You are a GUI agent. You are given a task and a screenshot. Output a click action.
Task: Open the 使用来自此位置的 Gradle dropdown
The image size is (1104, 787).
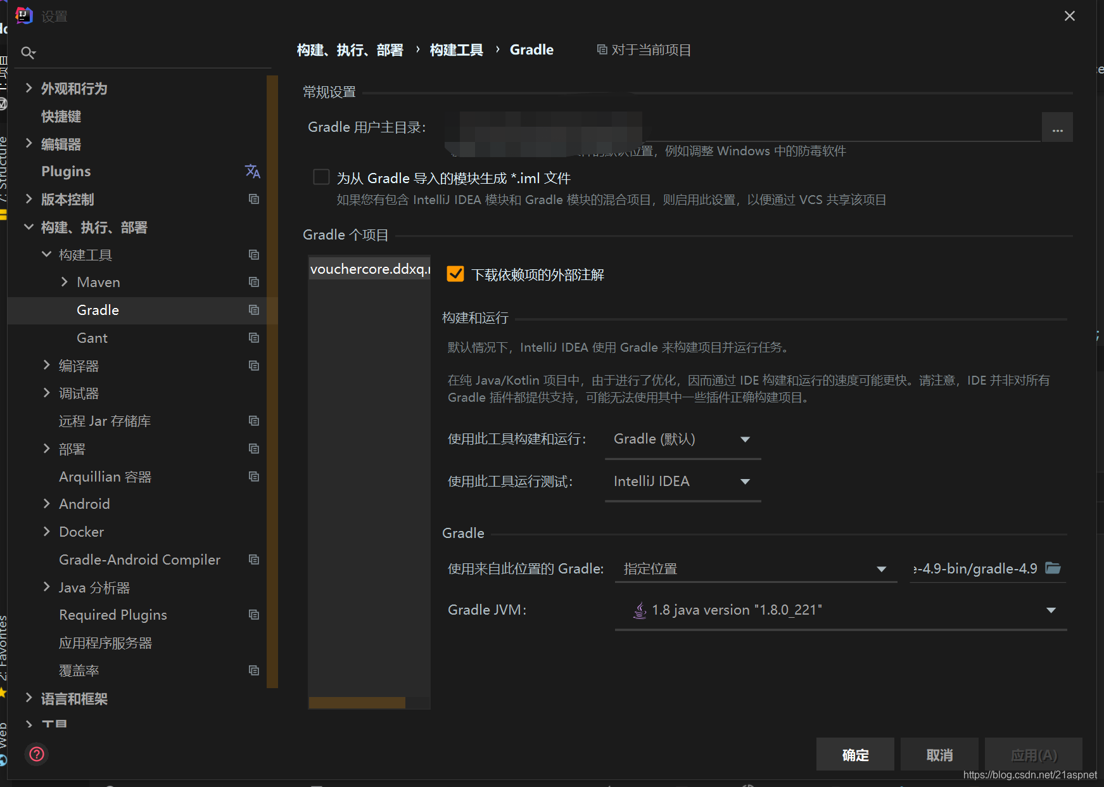coord(756,568)
